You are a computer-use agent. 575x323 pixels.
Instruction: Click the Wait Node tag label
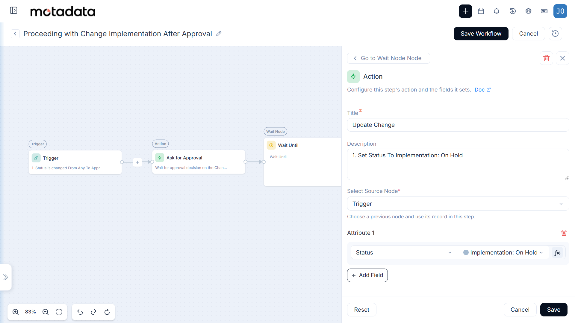(x=276, y=131)
